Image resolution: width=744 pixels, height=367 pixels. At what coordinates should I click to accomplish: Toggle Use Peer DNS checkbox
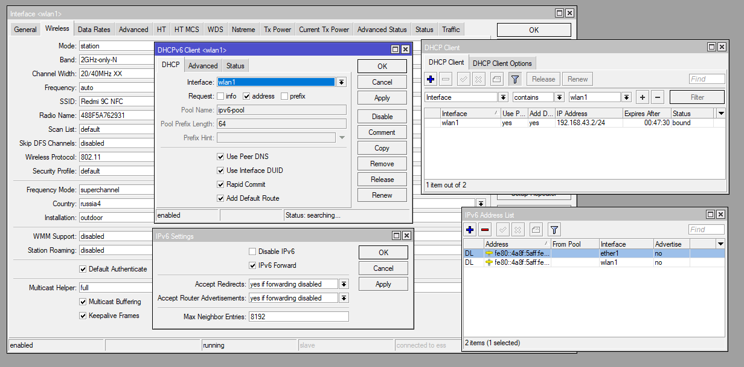(x=221, y=157)
